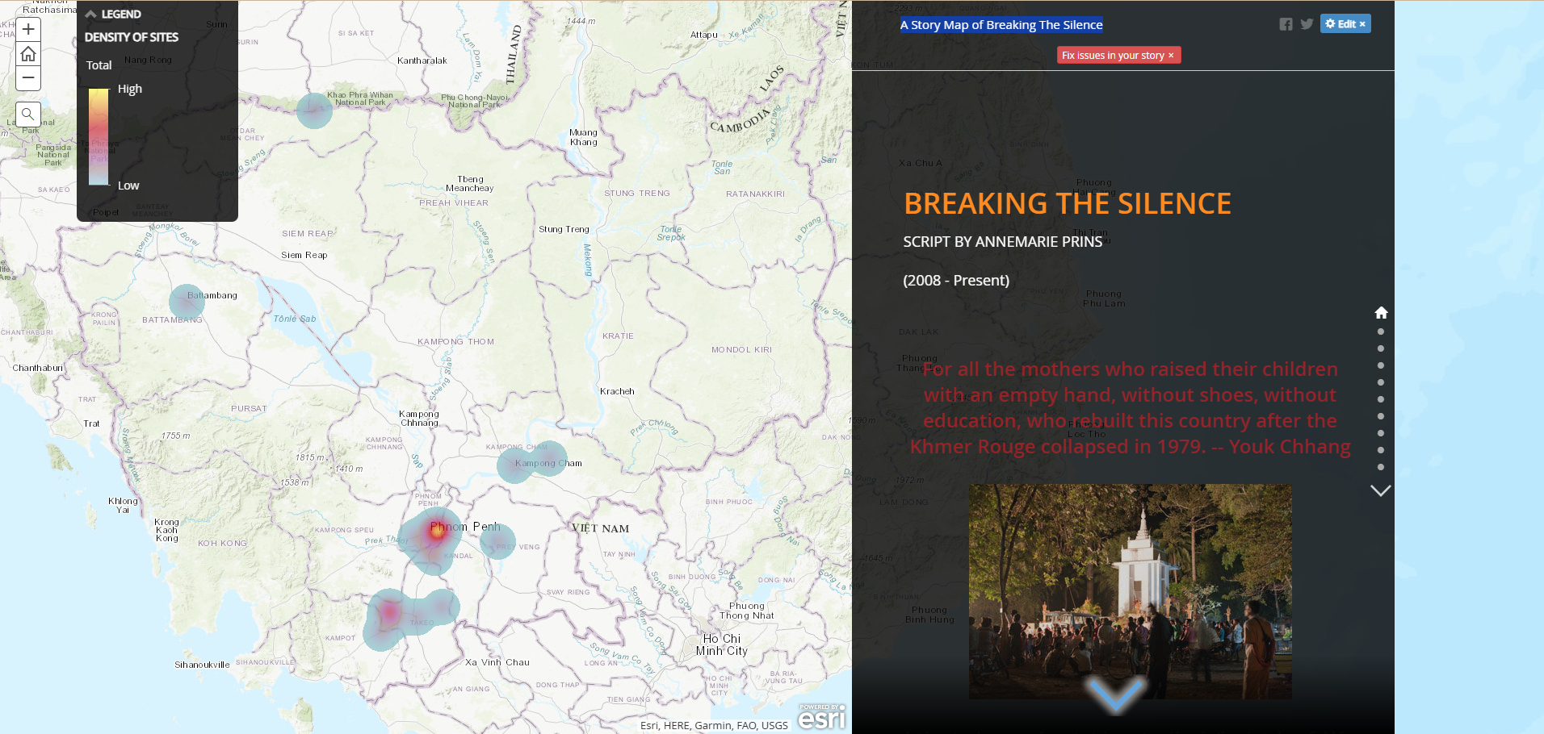Click the Stung Treng town label
Screen dimensions: 1544x734
(x=564, y=229)
